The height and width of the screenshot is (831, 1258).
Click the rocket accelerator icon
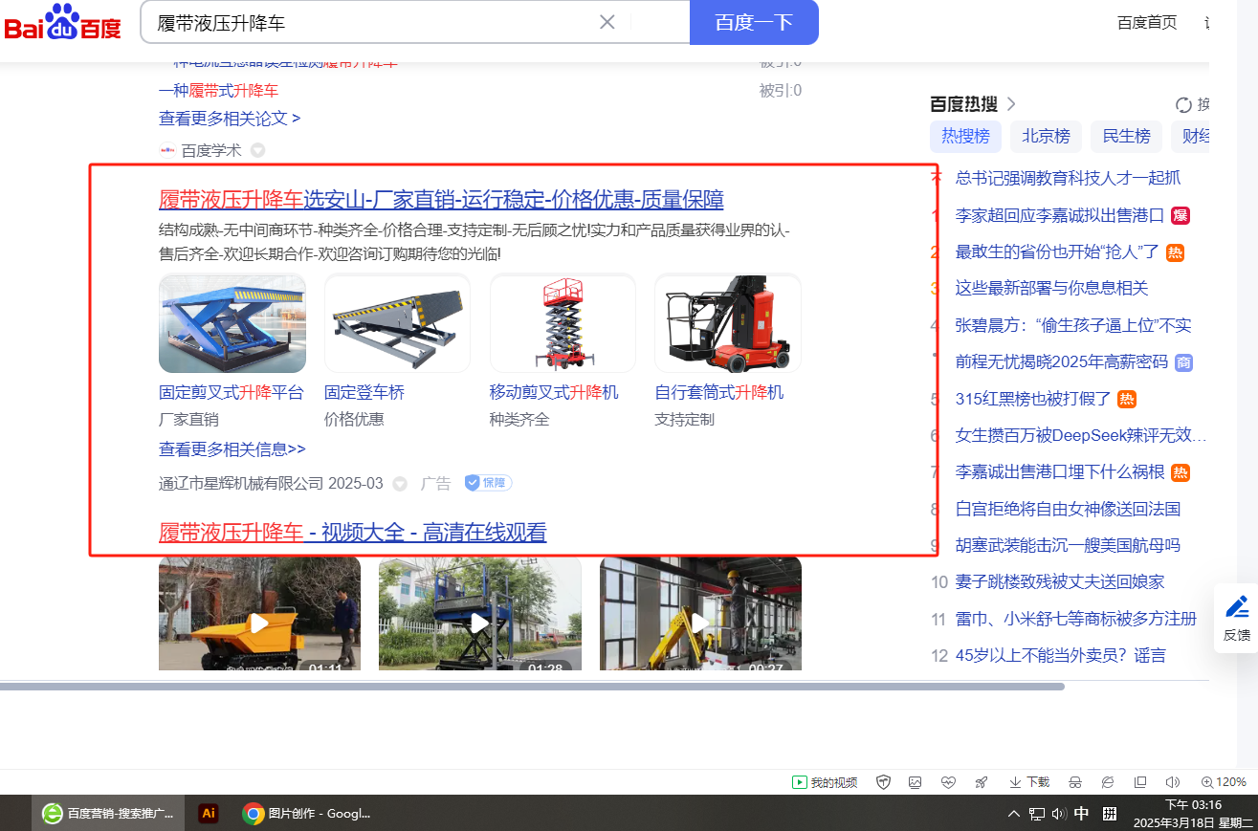click(981, 782)
